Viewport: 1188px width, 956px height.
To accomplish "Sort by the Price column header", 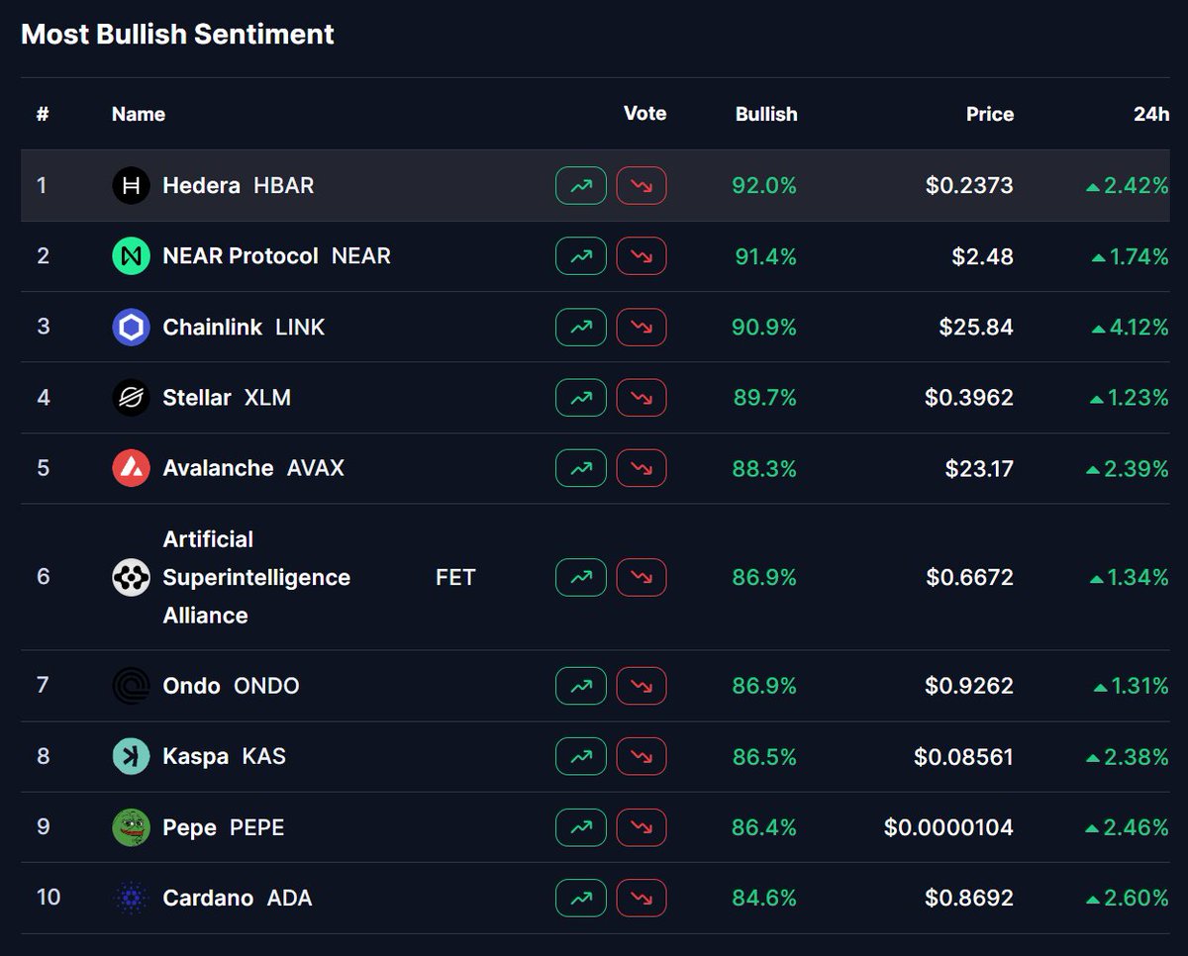I will 990,114.
